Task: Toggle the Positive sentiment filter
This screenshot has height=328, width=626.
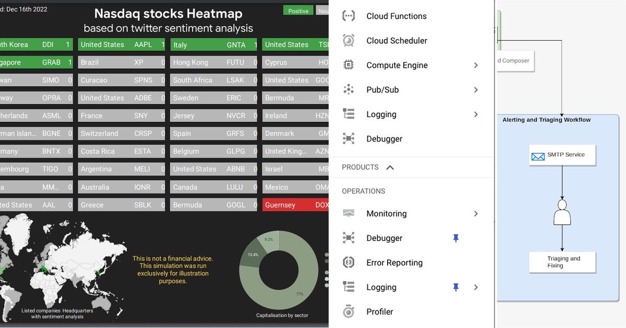Action: click(298, 10)
